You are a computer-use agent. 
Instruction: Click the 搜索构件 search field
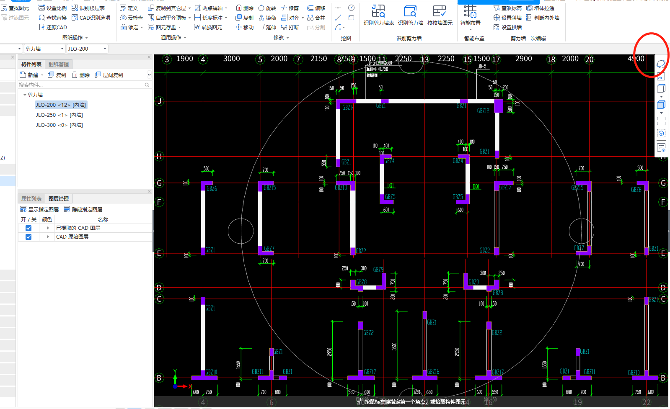pos(84,85)
